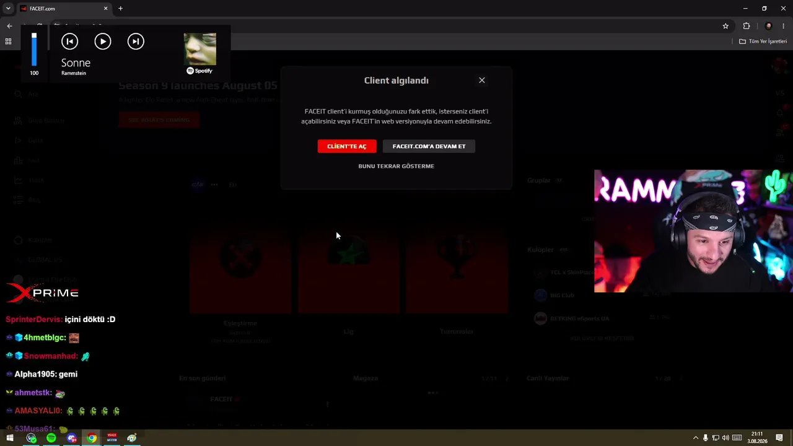Click chat username 'Snowmanhad'

click(51, 356)
